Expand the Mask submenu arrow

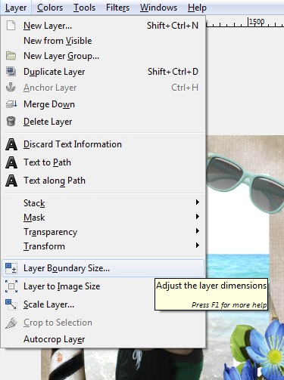(x=198, y=217)
